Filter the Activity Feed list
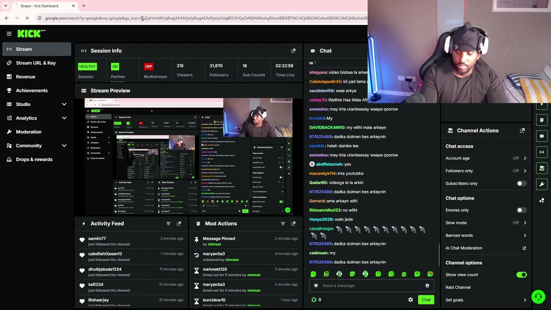This screenshot has height=310, width=551. pyautogui.click(x=168, y=223)
